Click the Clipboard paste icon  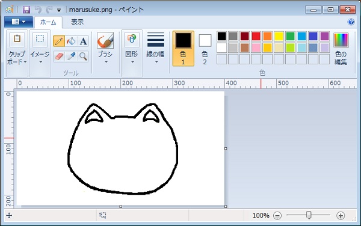coord(17,39)
